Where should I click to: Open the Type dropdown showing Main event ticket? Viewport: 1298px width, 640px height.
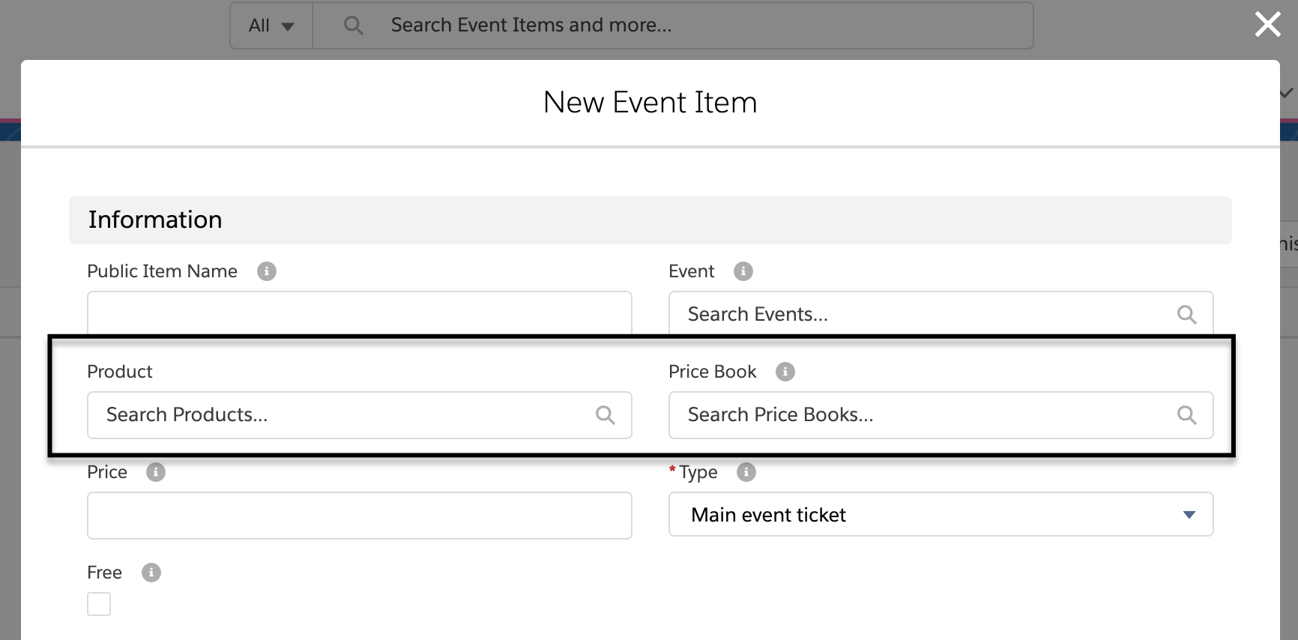pyautogui.click(x=941, y=514)
